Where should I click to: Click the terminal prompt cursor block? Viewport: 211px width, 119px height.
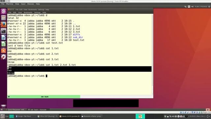46,76
